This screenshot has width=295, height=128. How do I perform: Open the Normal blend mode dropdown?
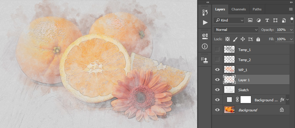point(236,30)
